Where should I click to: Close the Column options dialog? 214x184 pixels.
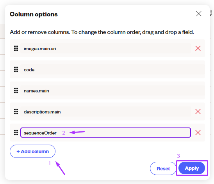[x=199, y=14]
